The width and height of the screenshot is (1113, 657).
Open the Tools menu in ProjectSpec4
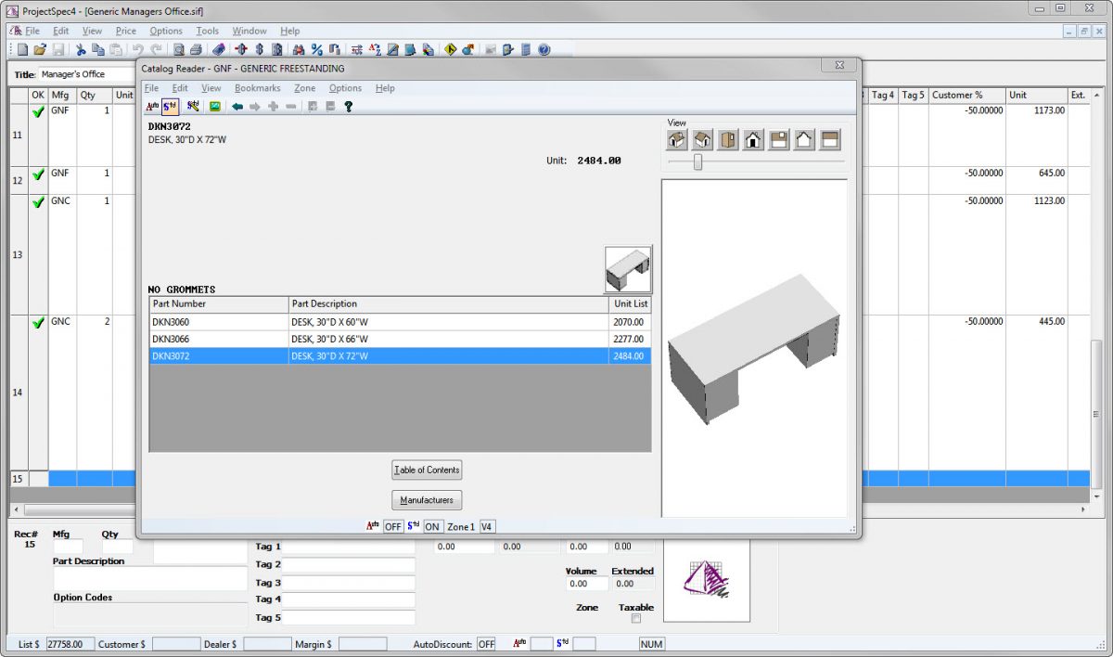(207, 31)
